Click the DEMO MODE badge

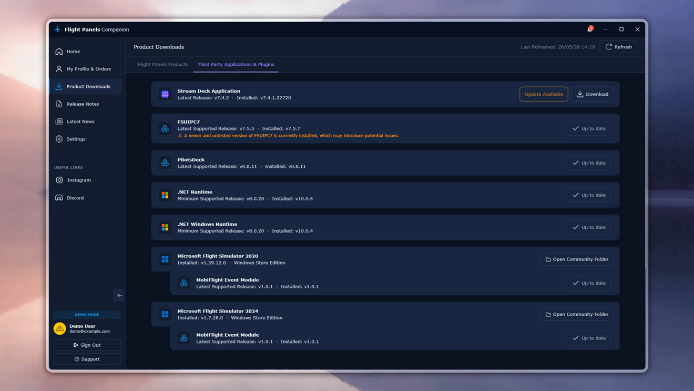(x=87, y=315)
